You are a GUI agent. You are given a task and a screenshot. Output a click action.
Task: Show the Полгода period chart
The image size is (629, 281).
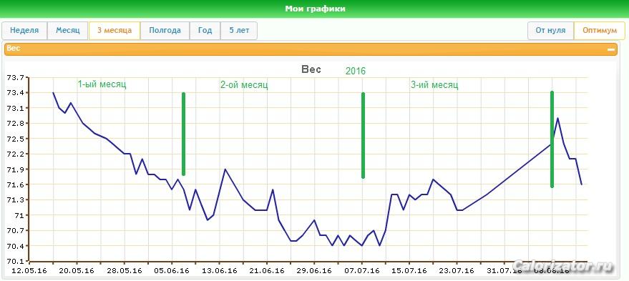165,31
